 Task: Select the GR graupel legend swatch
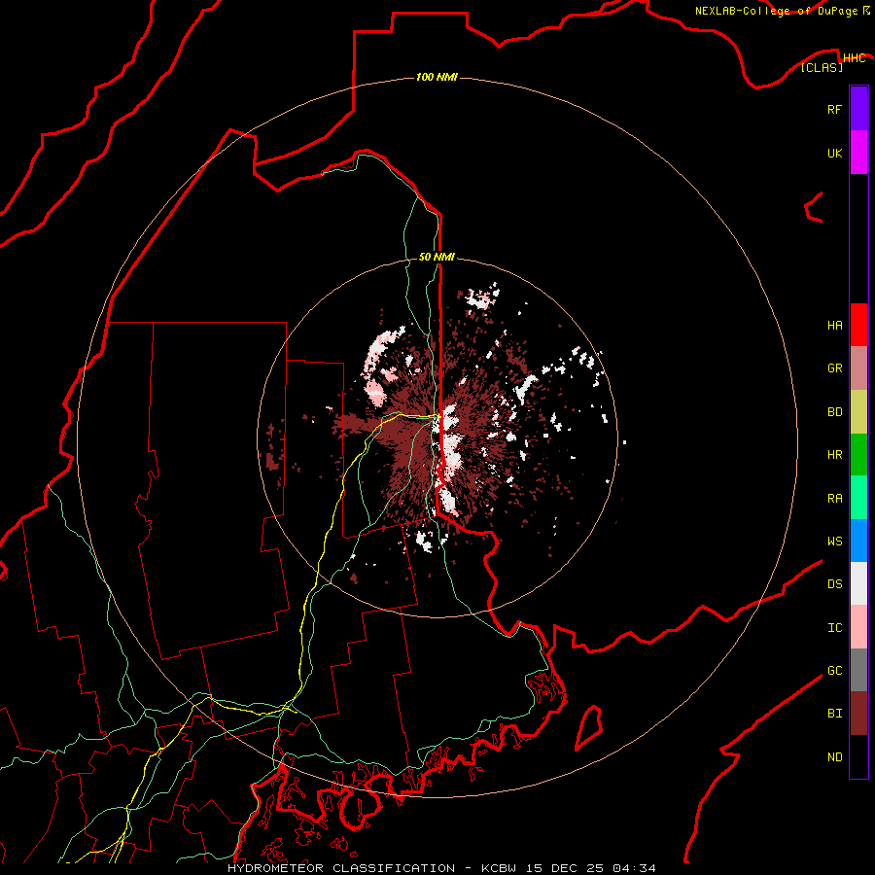858,368
